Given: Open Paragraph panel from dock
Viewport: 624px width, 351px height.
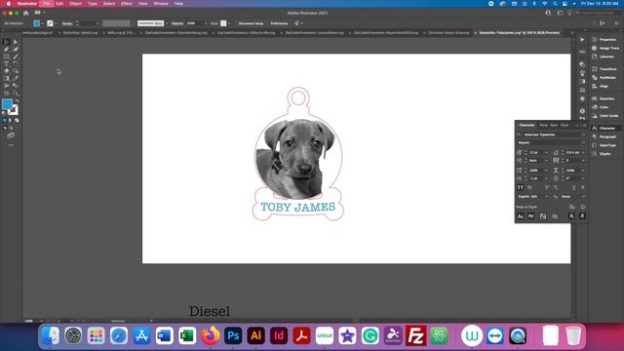Looking at the screenshot, I should (604, 136).
